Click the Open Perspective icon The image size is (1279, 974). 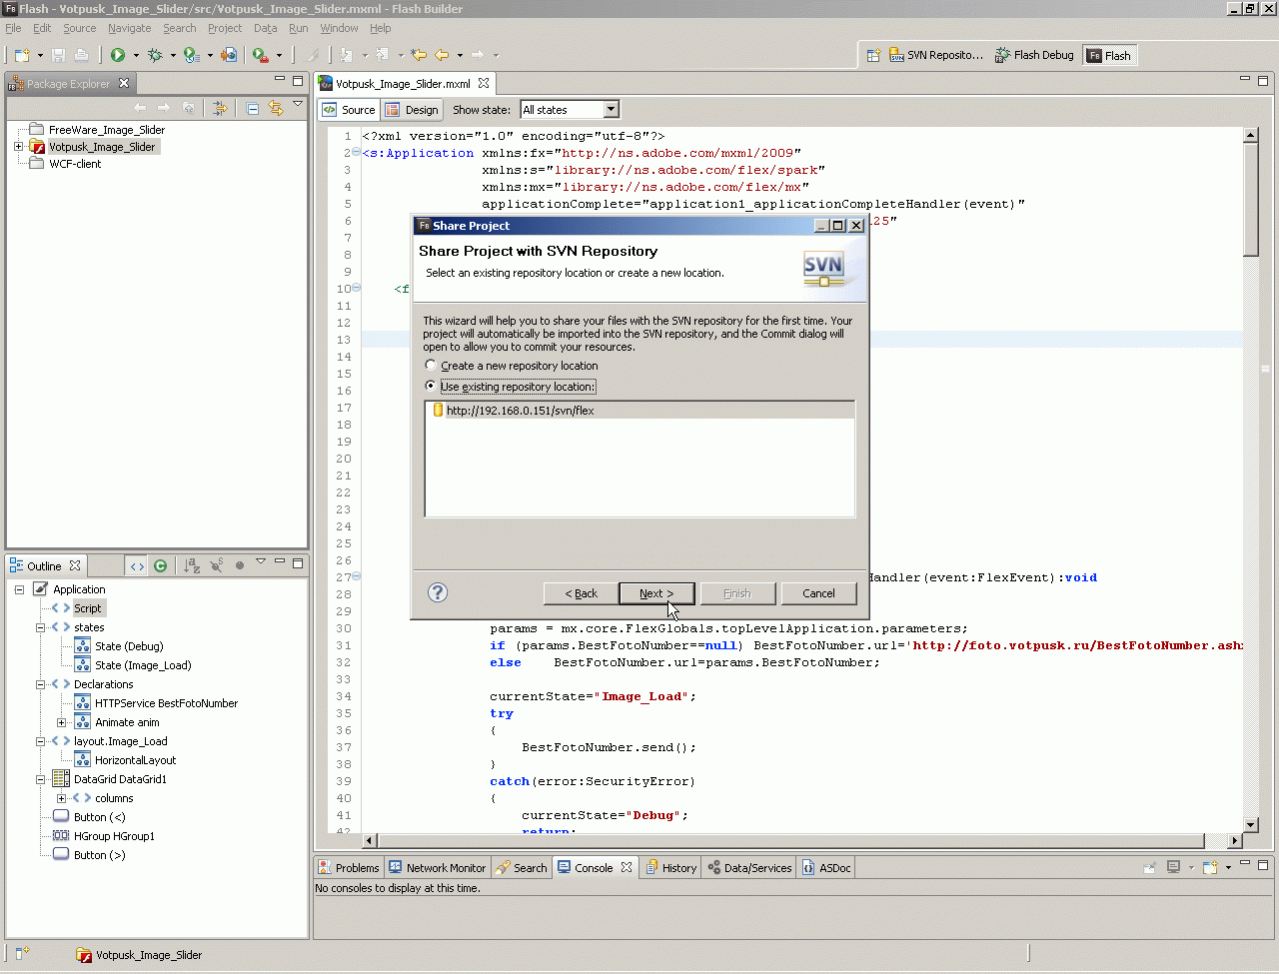(x=872, y=55)
